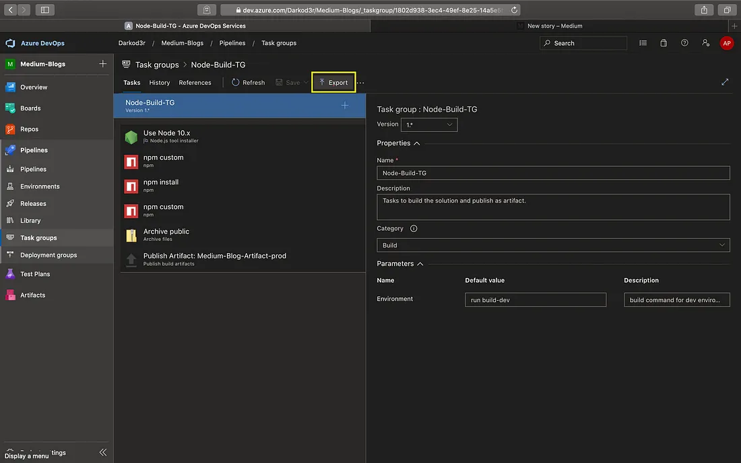Toggle the browser sidebar button
This screenshot has width=741, height=463.
pos(45,10)
